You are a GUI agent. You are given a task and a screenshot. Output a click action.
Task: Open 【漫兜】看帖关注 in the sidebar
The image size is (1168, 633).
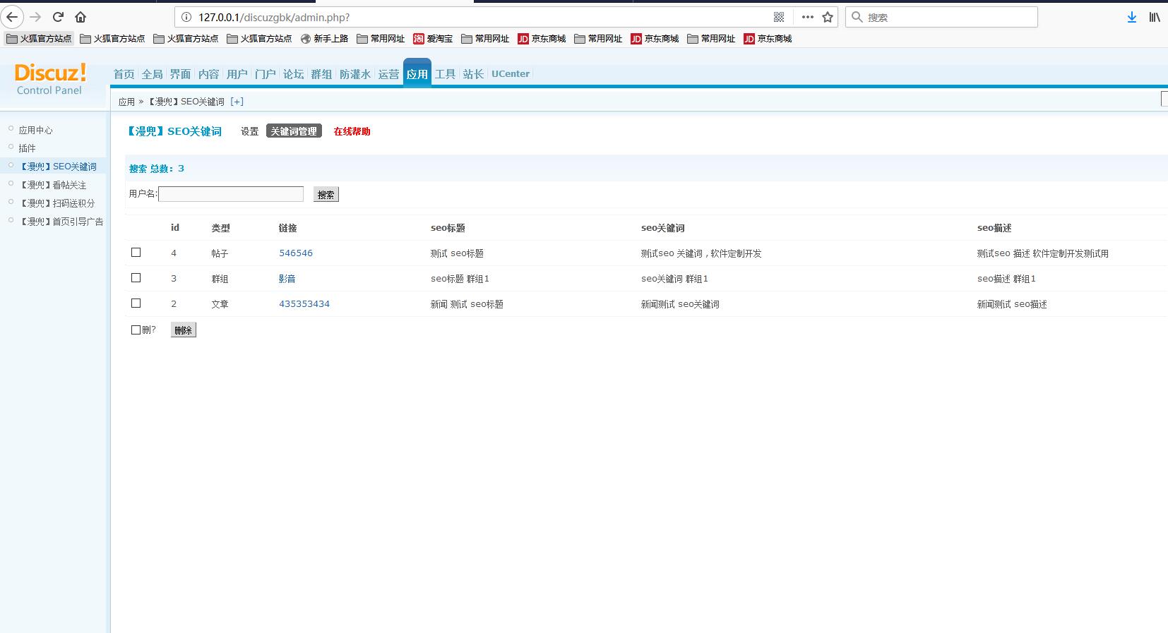(x=53, y=185)
